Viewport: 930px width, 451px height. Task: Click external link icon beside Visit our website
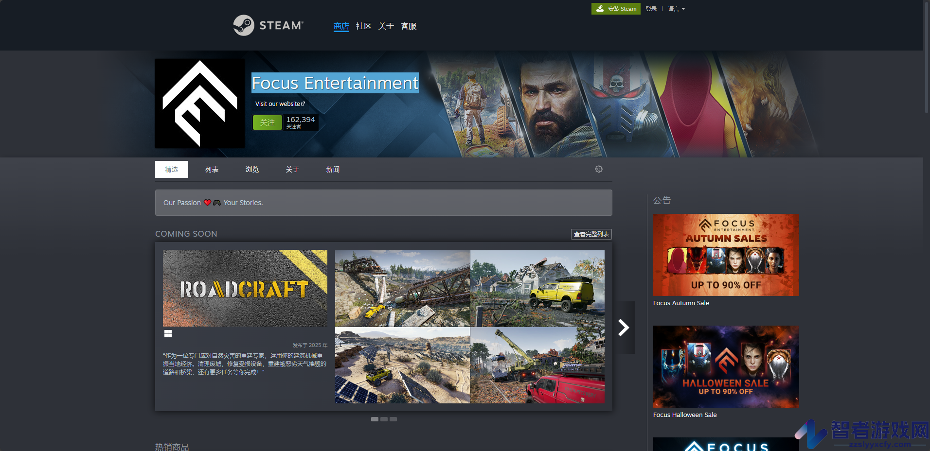[303, 104]
